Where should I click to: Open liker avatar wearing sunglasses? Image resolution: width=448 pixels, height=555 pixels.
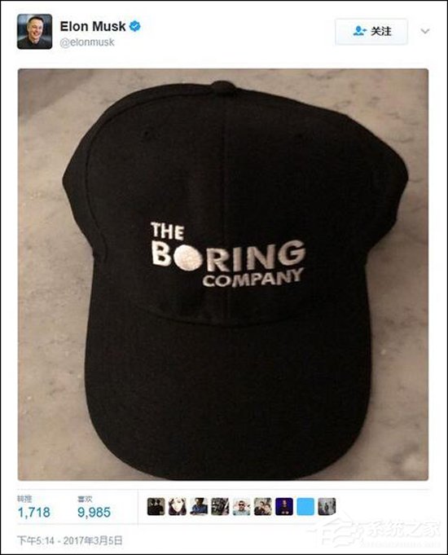click(241, 506)
